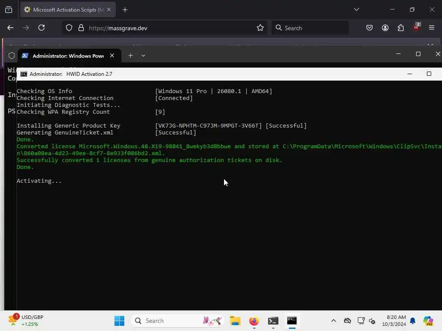442x331 pixels.
Task: Click the Firefox forward arrow
Action: [x=25, y=28]
